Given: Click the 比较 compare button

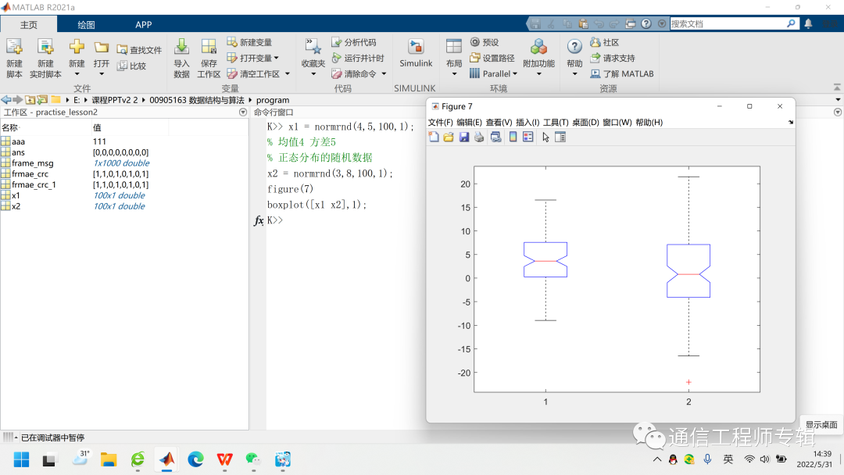Looking at the screenshot, I should (x=132, y=66).
